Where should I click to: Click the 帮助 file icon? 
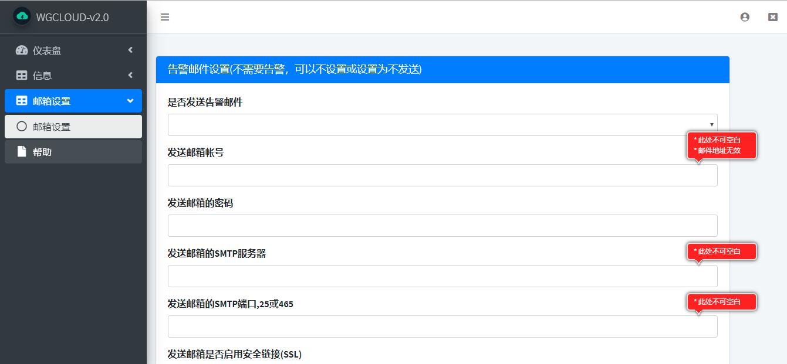[x=22, y=152]
